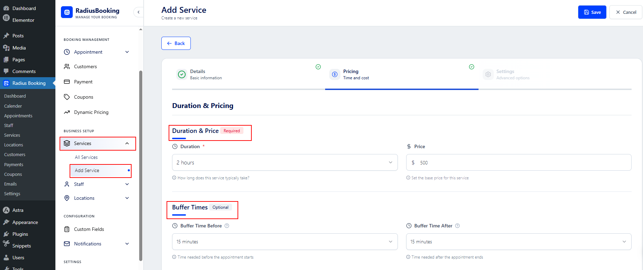Click the Media icon in WP menu
This screenshot has width=643, height=270.
6,48
